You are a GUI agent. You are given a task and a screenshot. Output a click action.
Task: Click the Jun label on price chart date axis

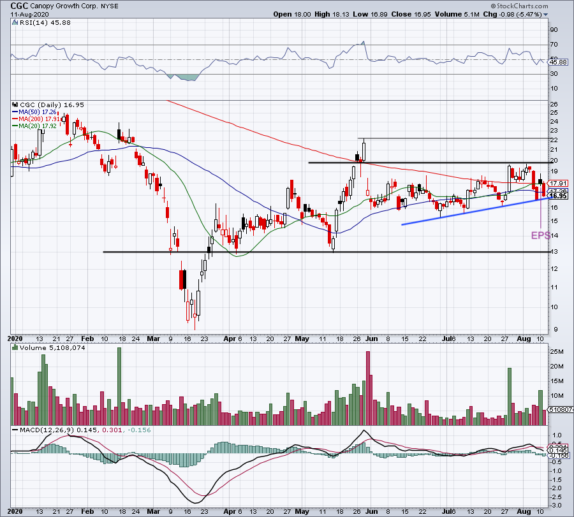(x=371, y=339)
